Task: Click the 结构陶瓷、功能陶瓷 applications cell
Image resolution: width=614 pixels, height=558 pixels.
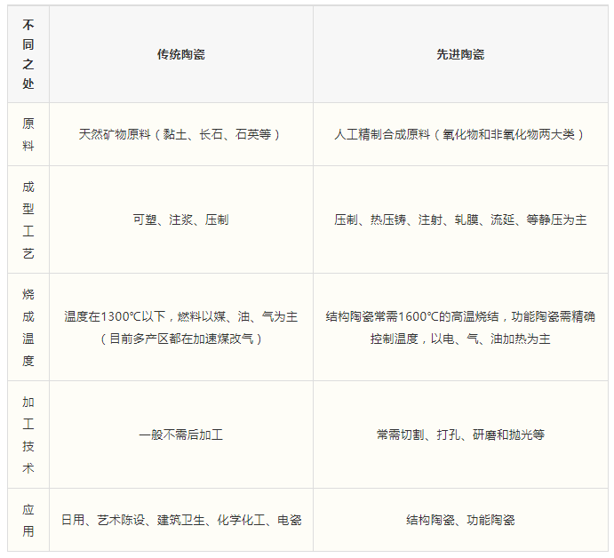Action: [460, 520]
